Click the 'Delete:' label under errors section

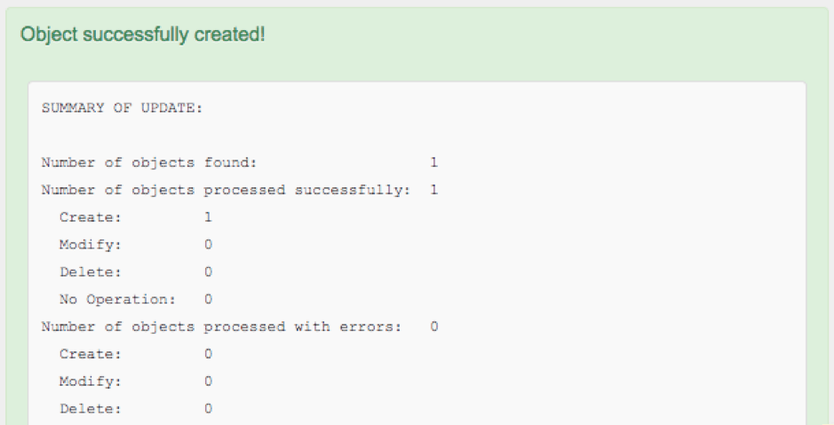91,409
